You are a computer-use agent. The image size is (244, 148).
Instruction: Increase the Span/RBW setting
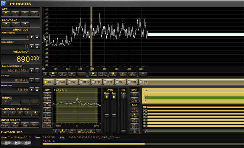click(x=37, y=71)
